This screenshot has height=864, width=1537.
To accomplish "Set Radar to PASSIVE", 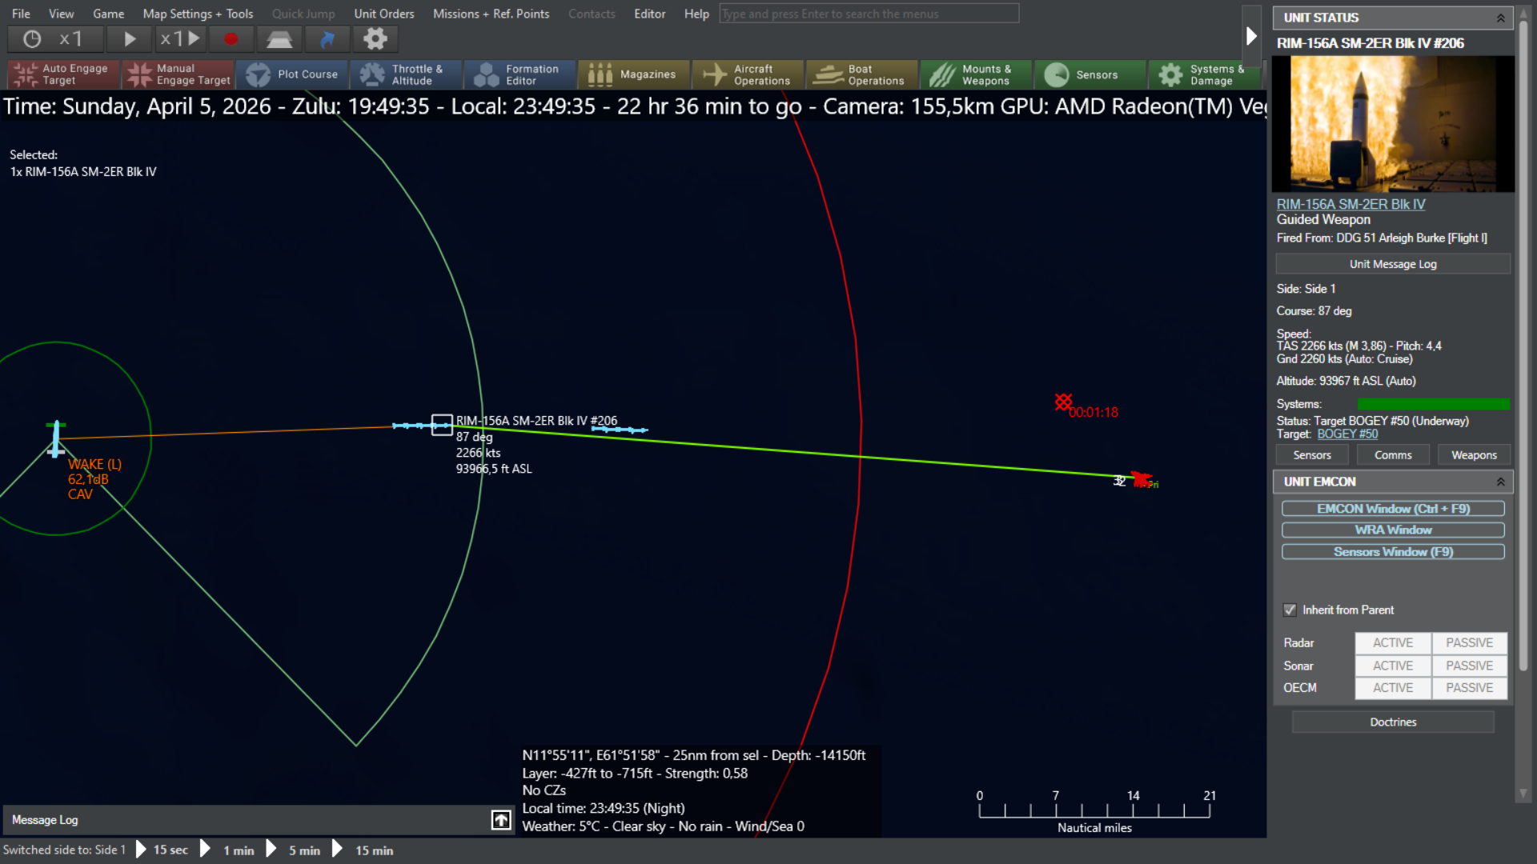I will [x=1469, y=643].
